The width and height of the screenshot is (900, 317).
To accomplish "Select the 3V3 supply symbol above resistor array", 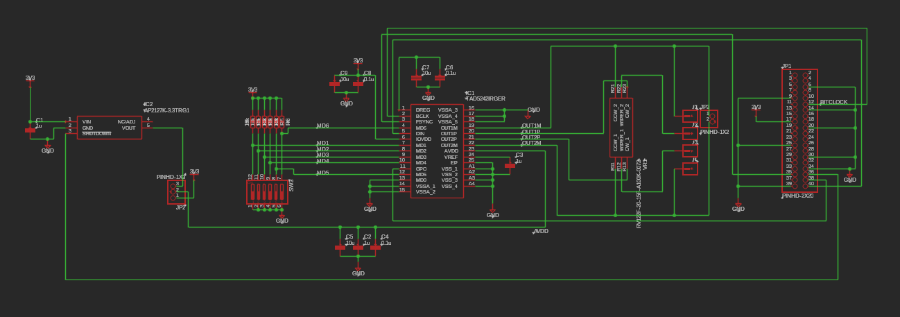I will [x=252, y=91].
